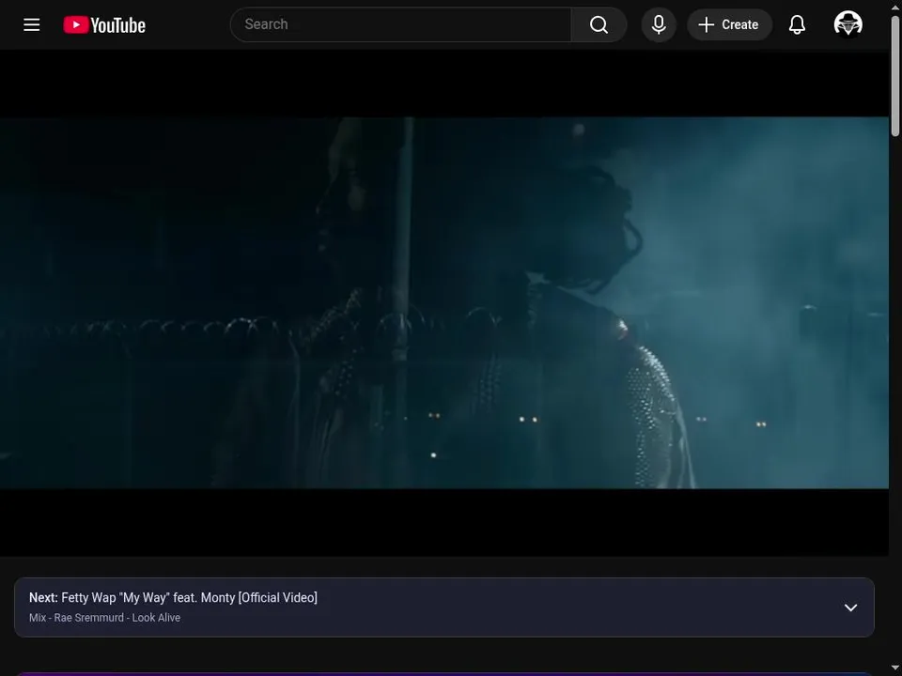
Task: Select the Mix - Rae Sremmurd - Look Alive text
Action: [104, 618]
